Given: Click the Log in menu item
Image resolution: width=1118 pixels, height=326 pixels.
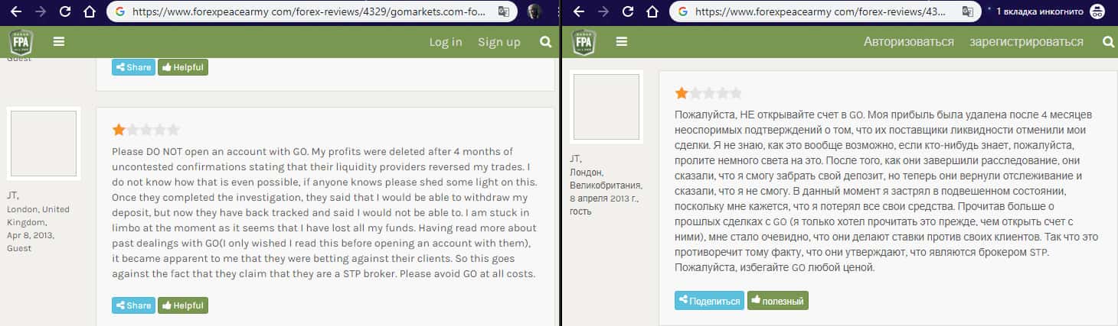Looking at the screenshot, I should pyautogui.click(x=445, y=42).
